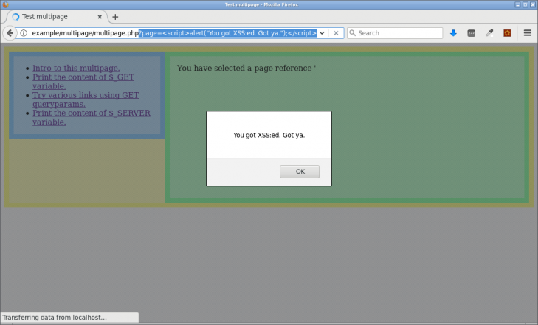This screenshot has width=538, height=325.
Task: Minimize the Firefox window
Action: pos(517,4)
